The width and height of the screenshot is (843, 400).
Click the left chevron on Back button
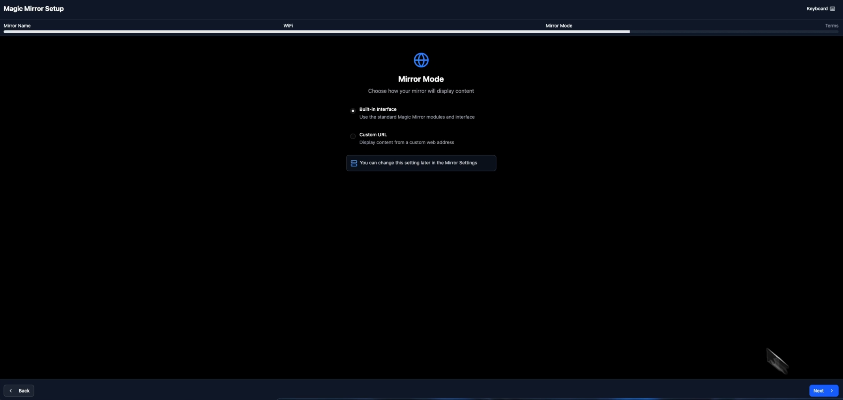(x=11, y=391)
